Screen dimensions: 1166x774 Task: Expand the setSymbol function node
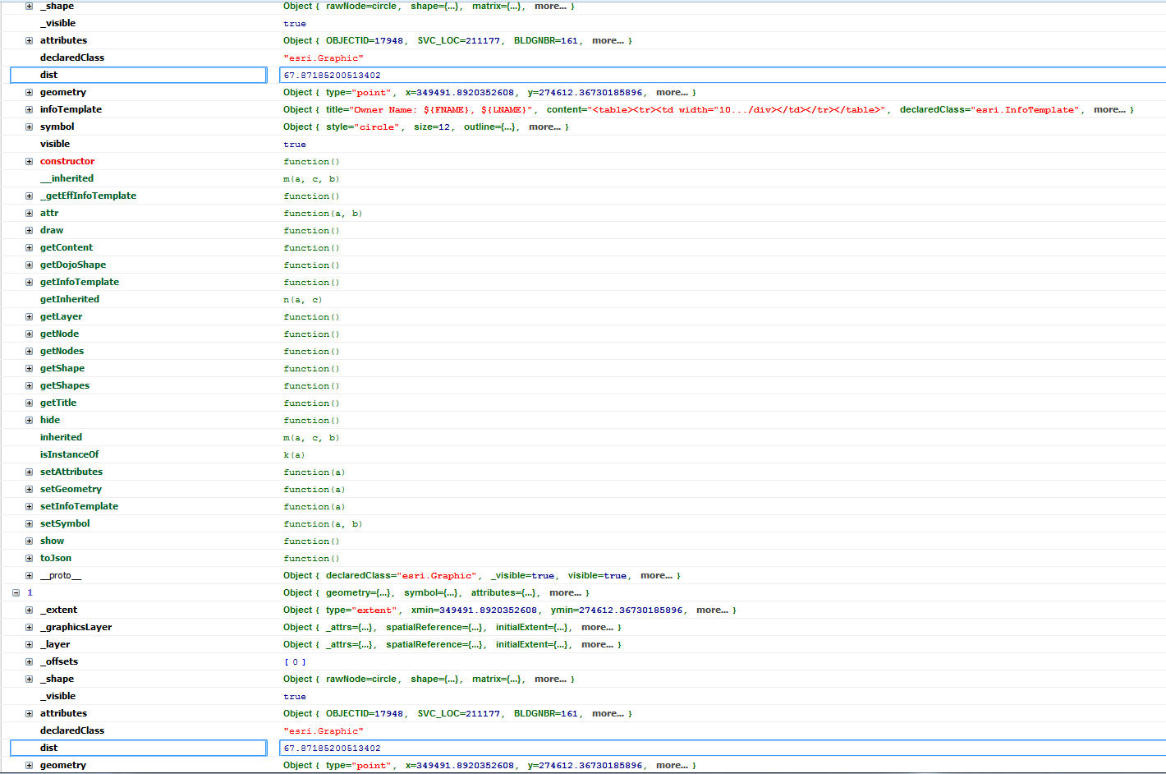coord(29,523)
